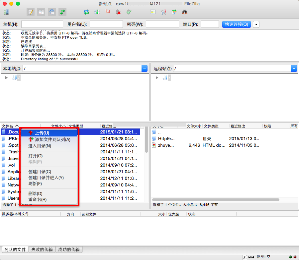Toggle message log display icon
299x260 pixels.
(x=31, y=12)
